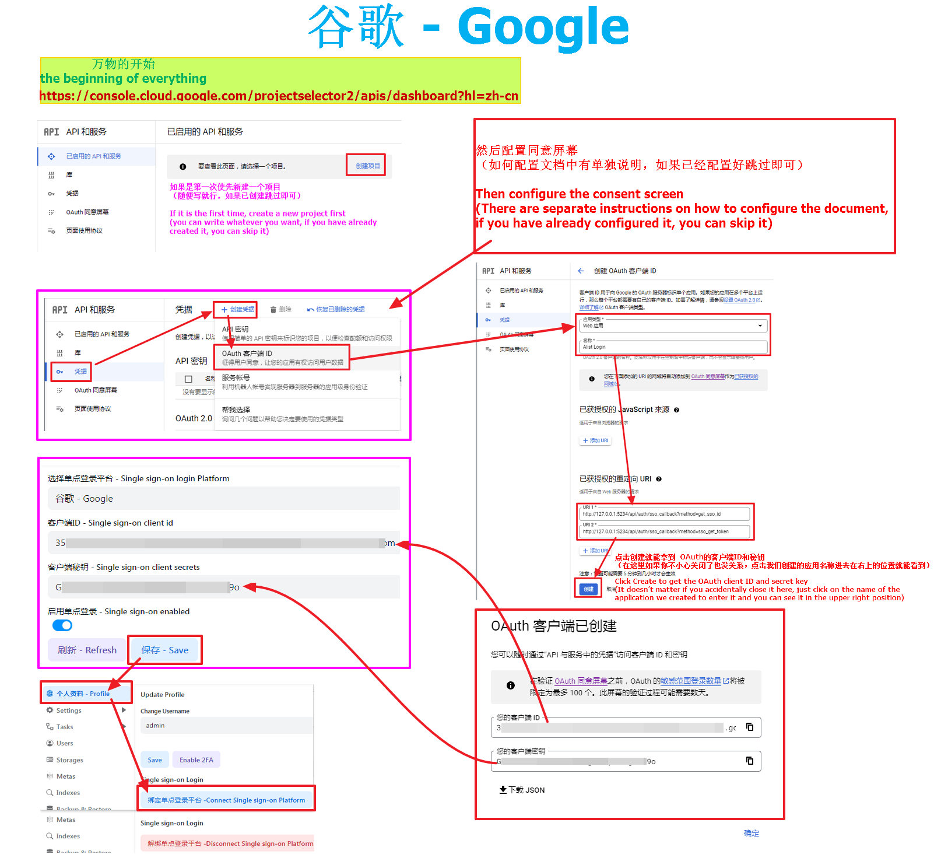Choose 服务帐号 menu entry
Image resolution: width=934 pixels, height=861 pixels.
[307, 382]
